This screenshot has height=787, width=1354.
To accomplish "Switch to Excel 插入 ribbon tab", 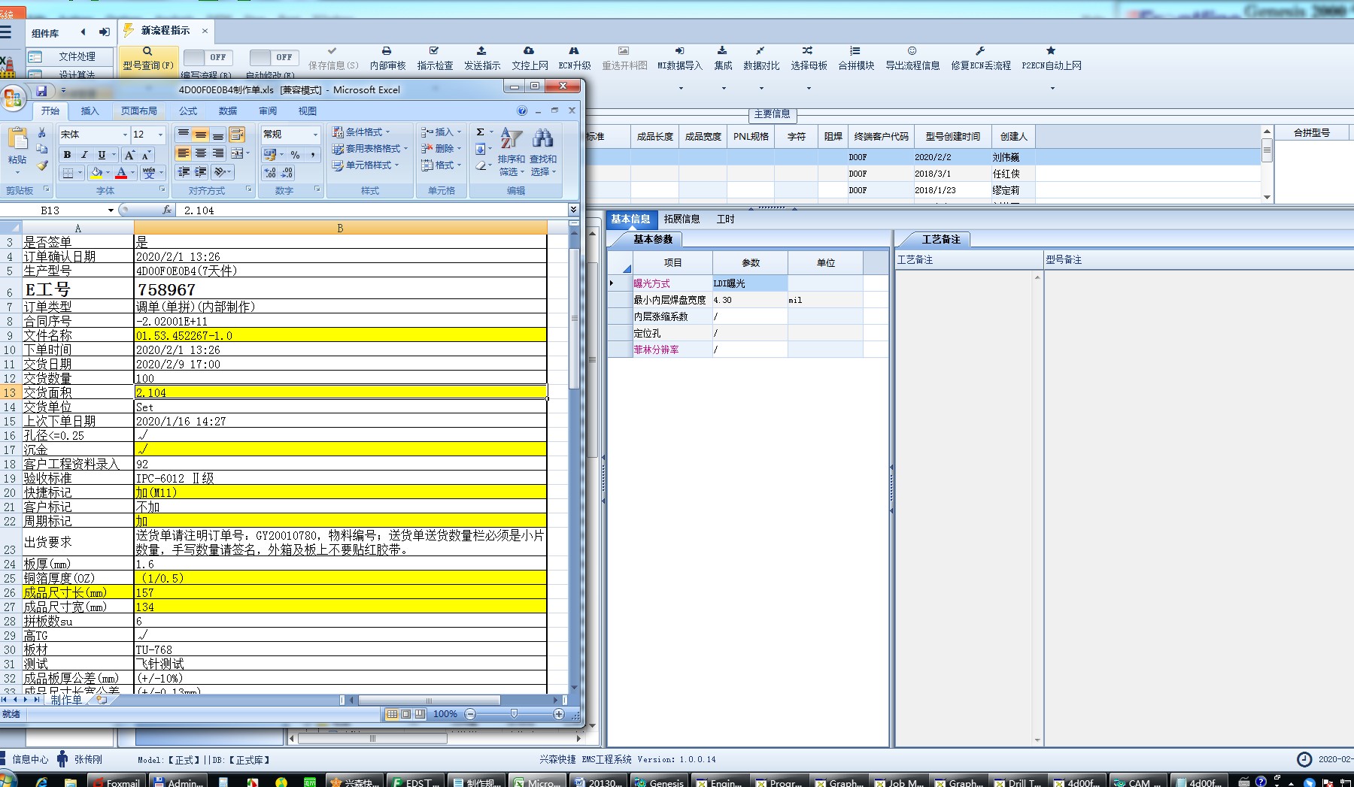I will click(x=90, y=110).
